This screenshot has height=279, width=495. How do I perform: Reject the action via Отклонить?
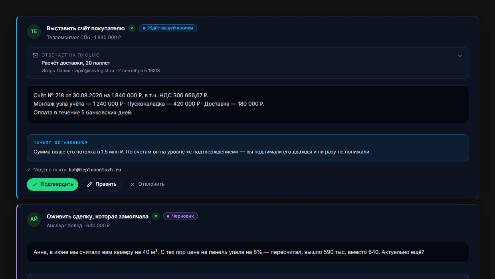tap(147, 185)
